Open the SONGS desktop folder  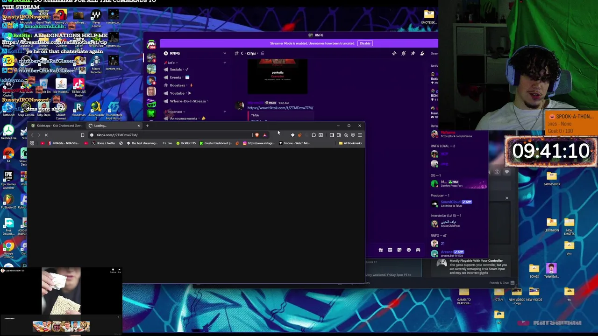click(x=534, y=271)
